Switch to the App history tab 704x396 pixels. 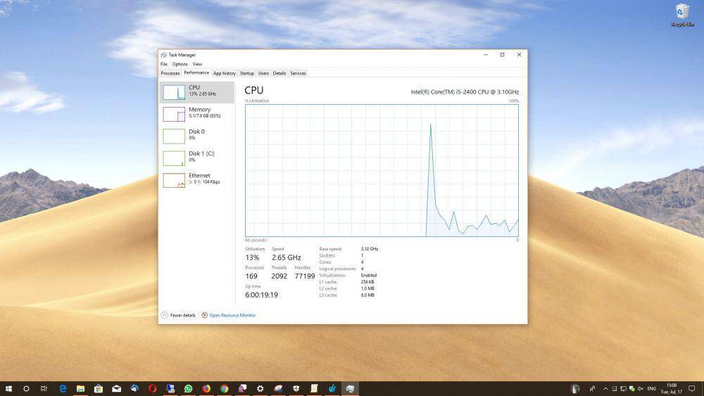[225, 73]
